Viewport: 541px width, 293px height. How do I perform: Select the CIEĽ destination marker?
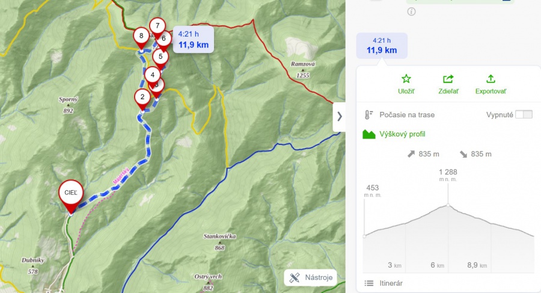(71, 197)
